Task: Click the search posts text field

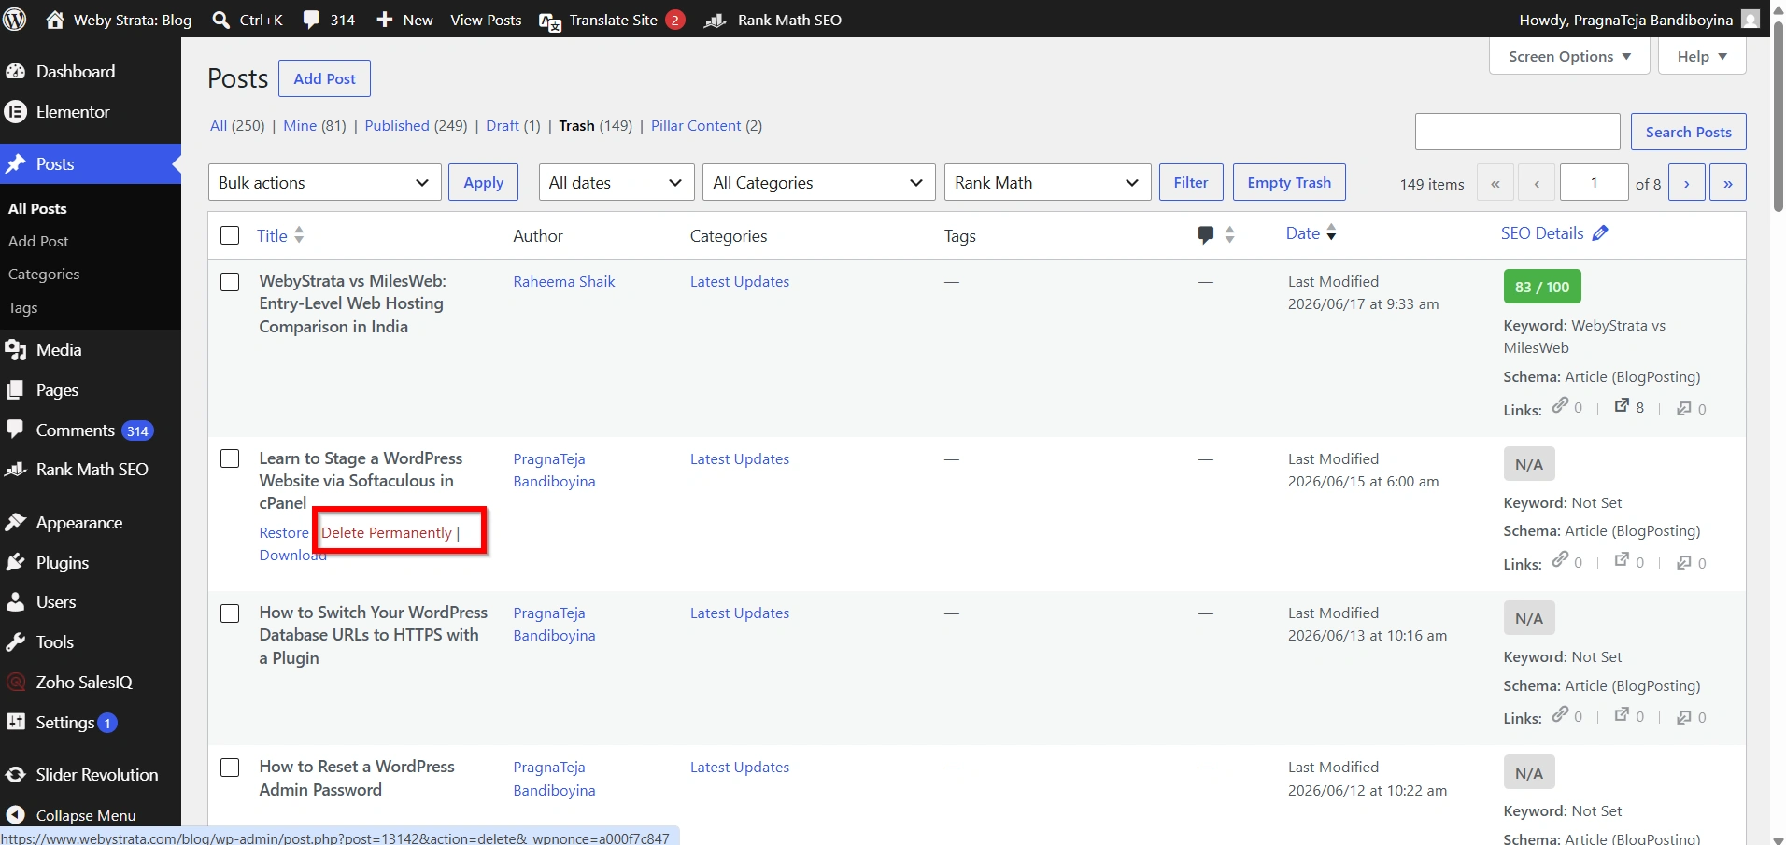Action: click(1517, 132)
